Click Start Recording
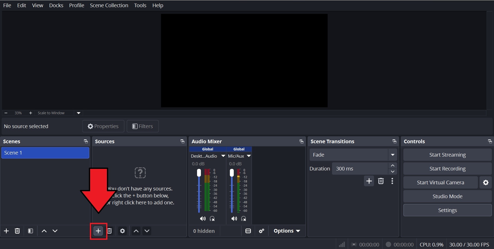The height and width of the screenshot is (249, 494). click(447, 169)
